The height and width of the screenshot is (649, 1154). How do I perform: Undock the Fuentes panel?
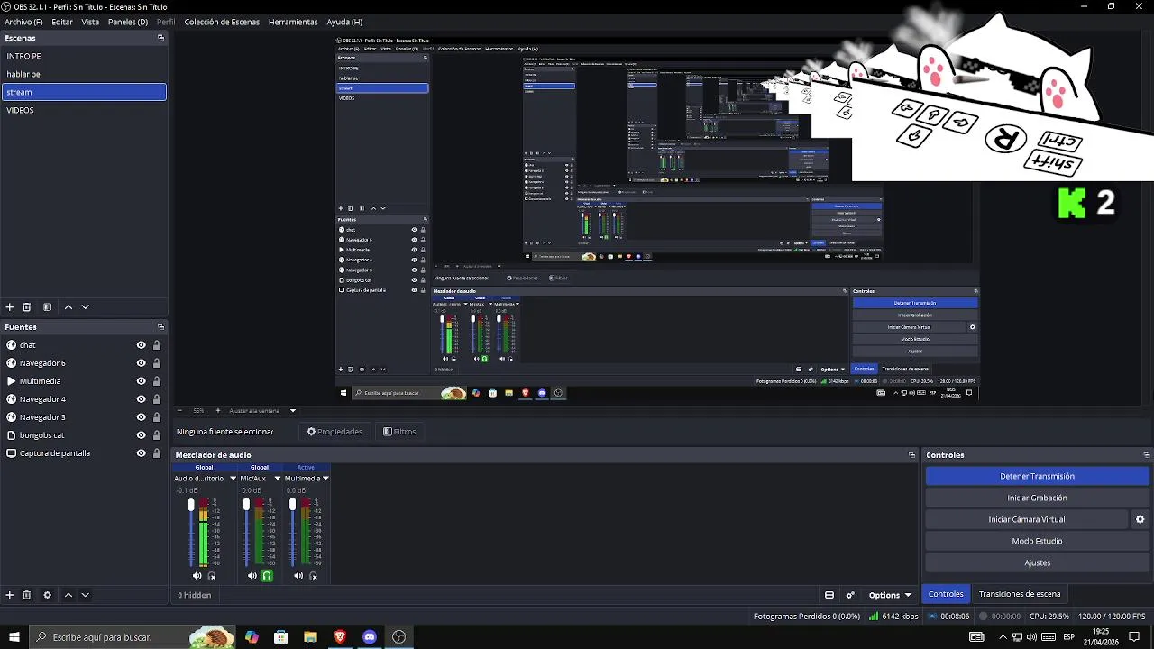point(160,327)
